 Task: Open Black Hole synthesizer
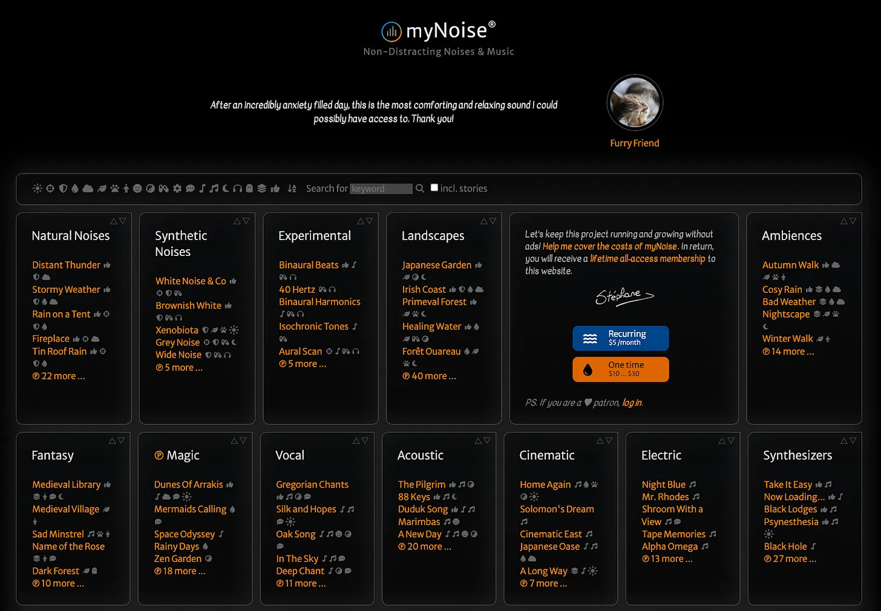tap(785, 546)
